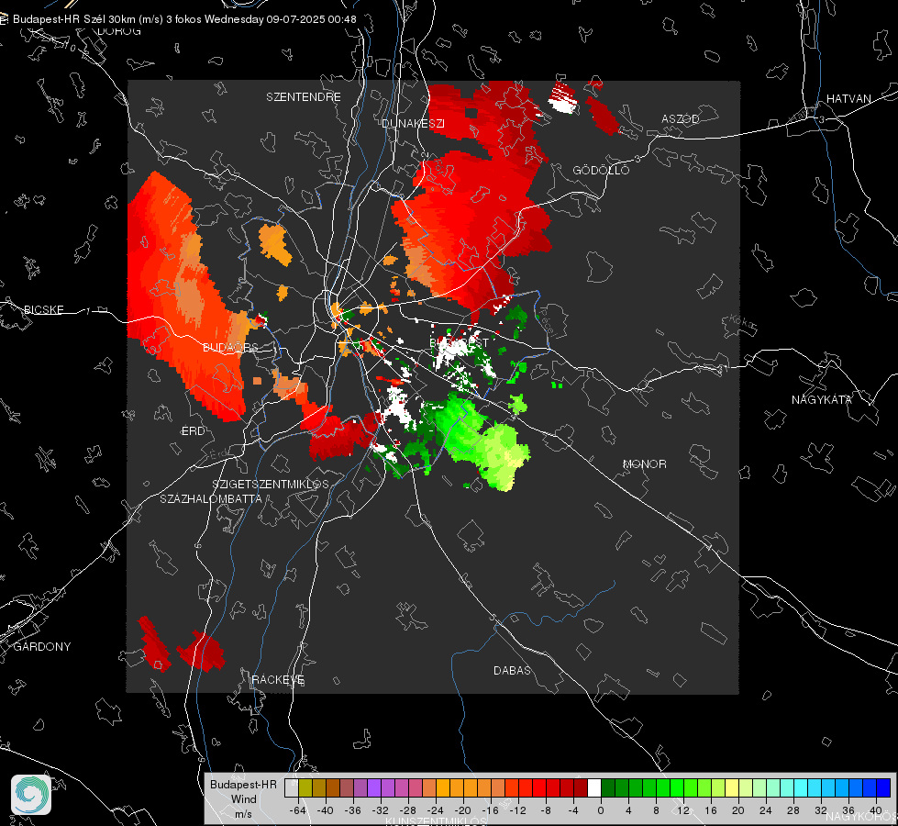Click the '-24' legend tick label
The image size is (898, 826).
[x=436, y=810]
